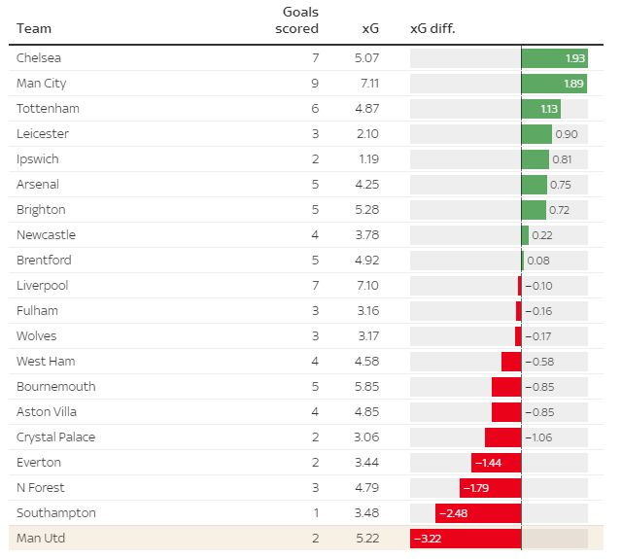
Task: Open the Tottenham row label
Action: pyautogui.click(x=48, y=109)
